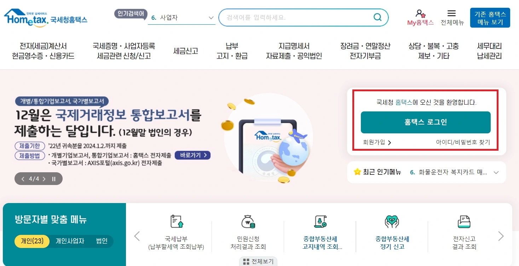Click the 바로가기 banner button
Screen dimensions: 519x266
pos(192,155)
